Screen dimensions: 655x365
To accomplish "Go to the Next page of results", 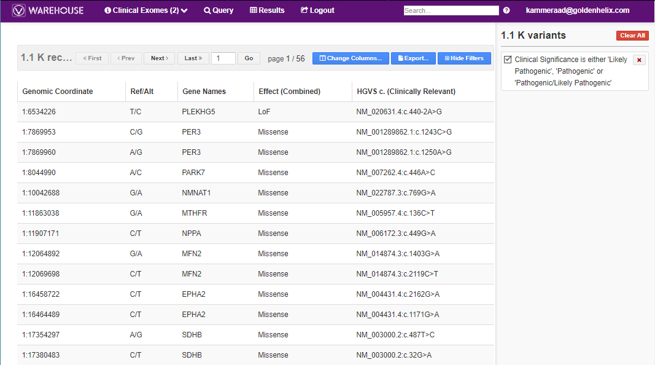I will pos(159,58).
